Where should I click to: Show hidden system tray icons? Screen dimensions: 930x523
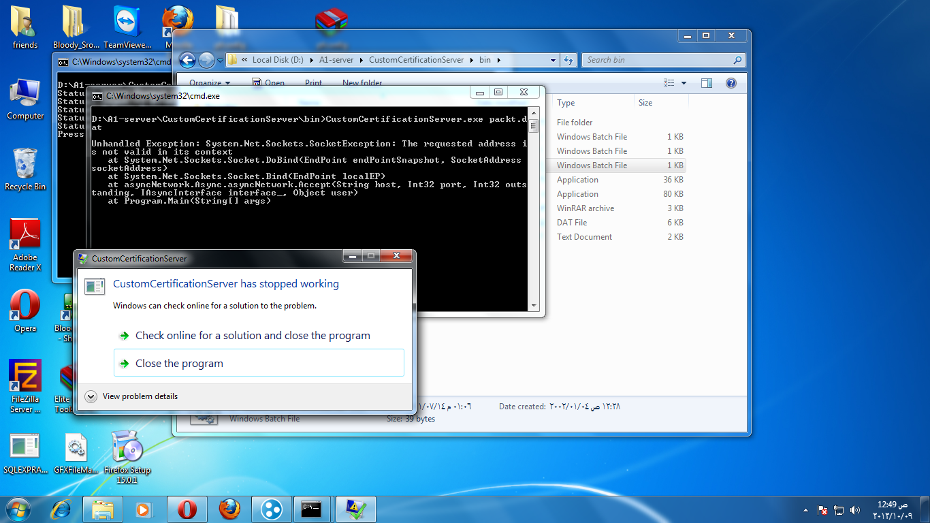pyautogui.click(x=807, y=509)
